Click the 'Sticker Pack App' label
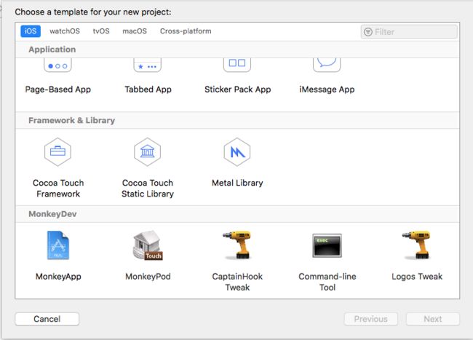Screen dimensions: 473x340 coord(237,90)
